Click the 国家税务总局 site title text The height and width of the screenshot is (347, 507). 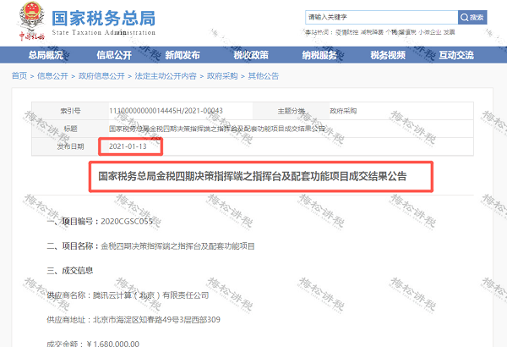(102, 19)
